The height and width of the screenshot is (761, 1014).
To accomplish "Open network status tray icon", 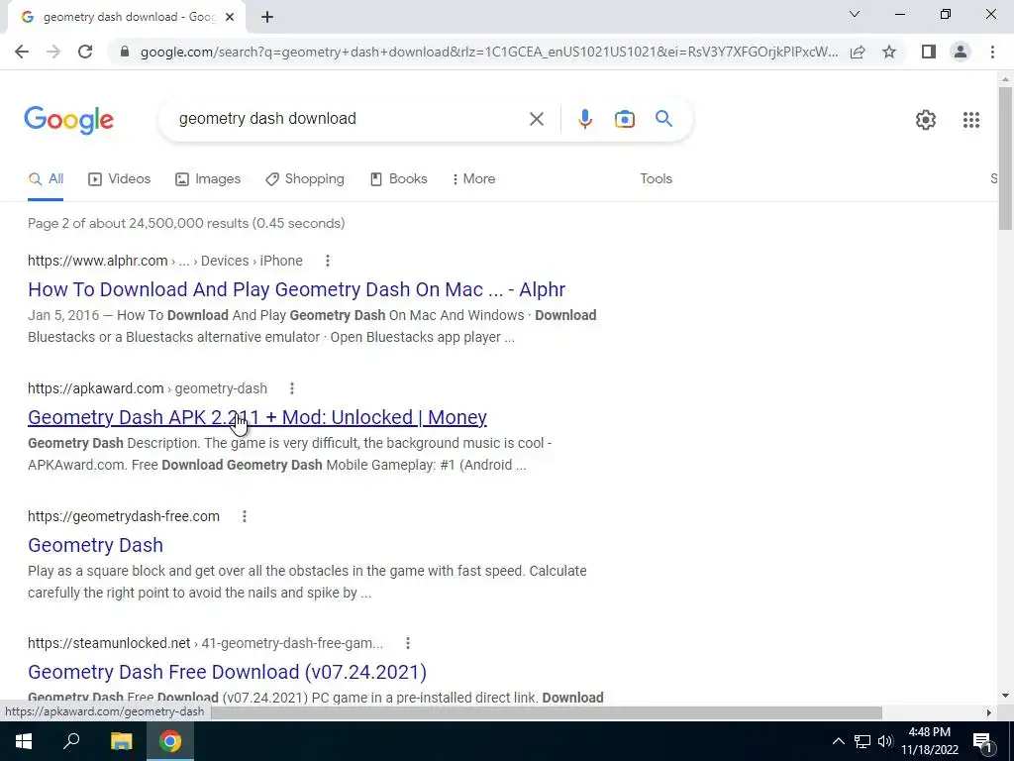I will click(x=862, y=741).
